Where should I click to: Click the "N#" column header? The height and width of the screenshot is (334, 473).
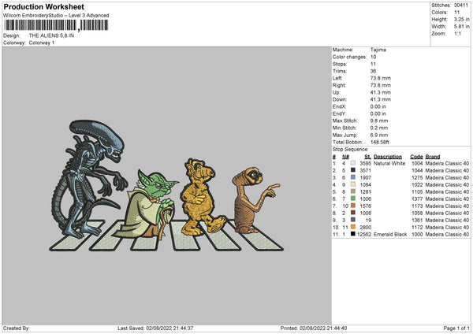346,157
